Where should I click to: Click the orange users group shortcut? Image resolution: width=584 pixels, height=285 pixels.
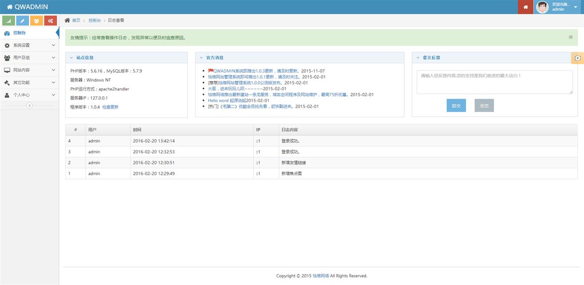36,21
